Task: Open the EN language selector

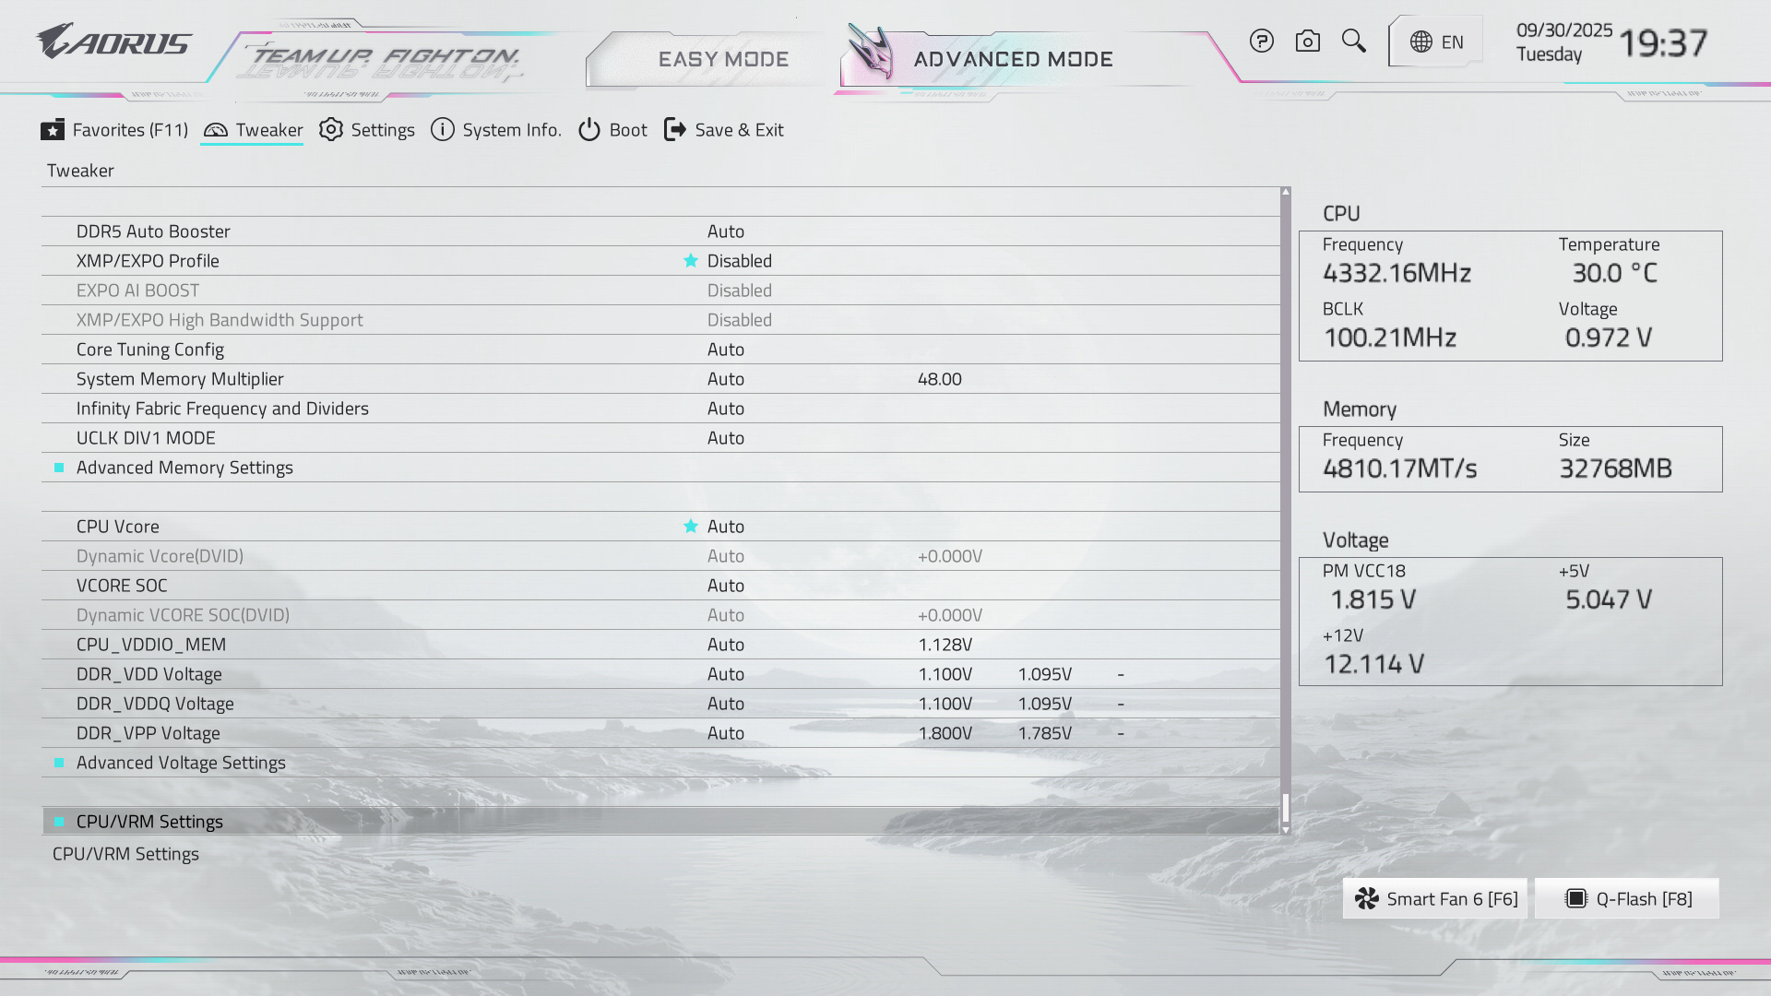Action: [1436, 41]
